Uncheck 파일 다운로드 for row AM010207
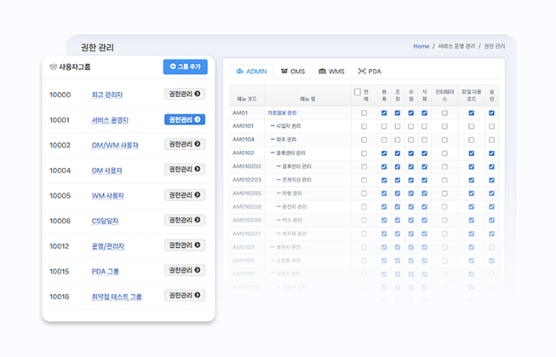Viewport: 556px width, 357px height. click(x=472, y=233)
